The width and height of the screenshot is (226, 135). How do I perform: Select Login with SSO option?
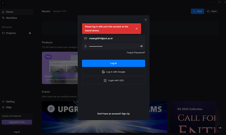coord(113,80)
